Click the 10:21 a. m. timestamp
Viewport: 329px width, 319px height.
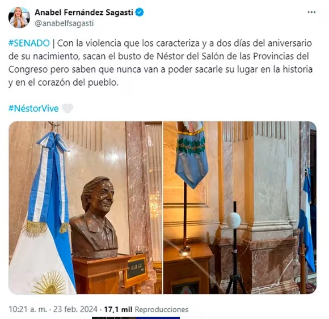click(28, 309)
